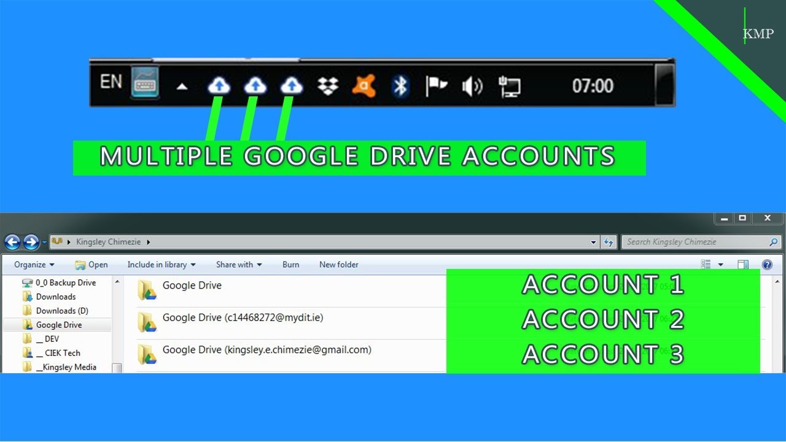
Task: Maximize the Explorer window
Action: click(x=742, y=218)
